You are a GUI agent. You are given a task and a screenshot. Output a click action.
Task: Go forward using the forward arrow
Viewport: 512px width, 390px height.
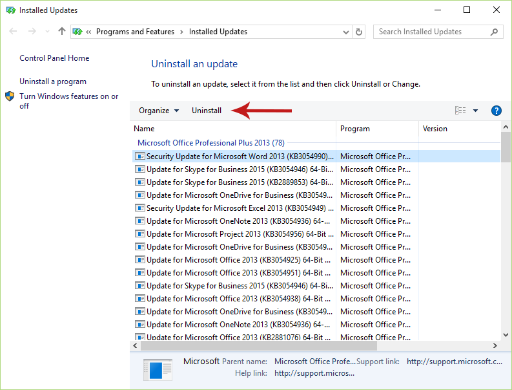(x=32, y=32)
